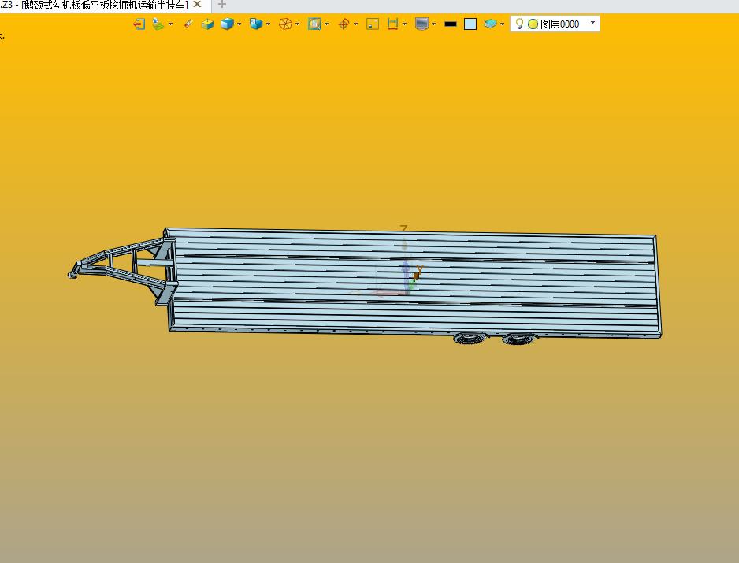Add a new document tab with plus
739x563 pixels.
[222, 5]
